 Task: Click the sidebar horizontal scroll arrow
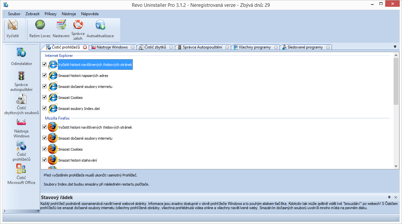point(38,211)
